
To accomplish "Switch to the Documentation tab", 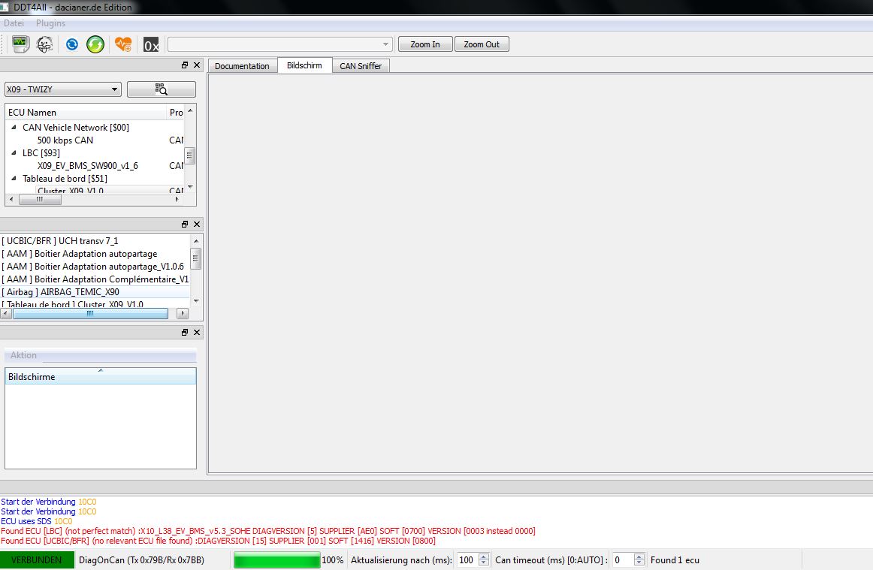I will (x=242, y=66).
